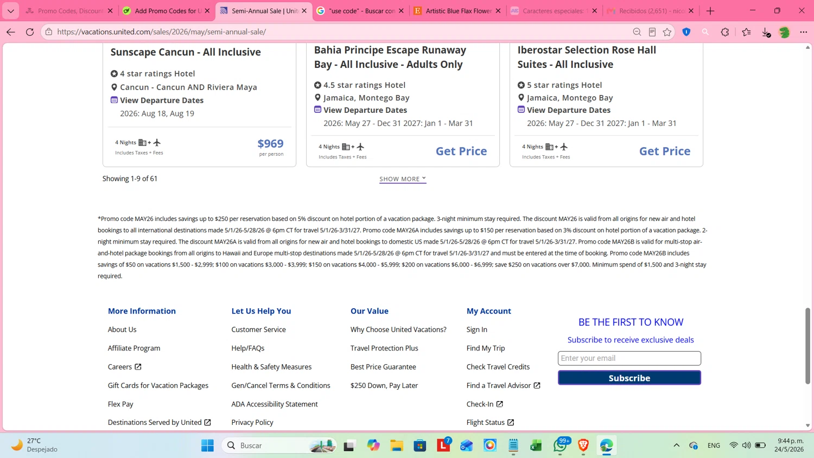Switch to the Promo Codes, Discount tab

coord(70,11)
